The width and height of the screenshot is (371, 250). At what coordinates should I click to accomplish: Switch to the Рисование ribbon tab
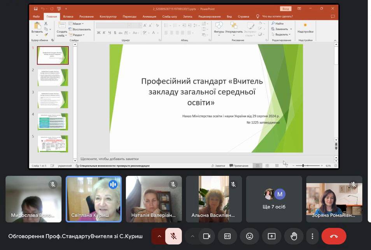[x=86, y=17]
